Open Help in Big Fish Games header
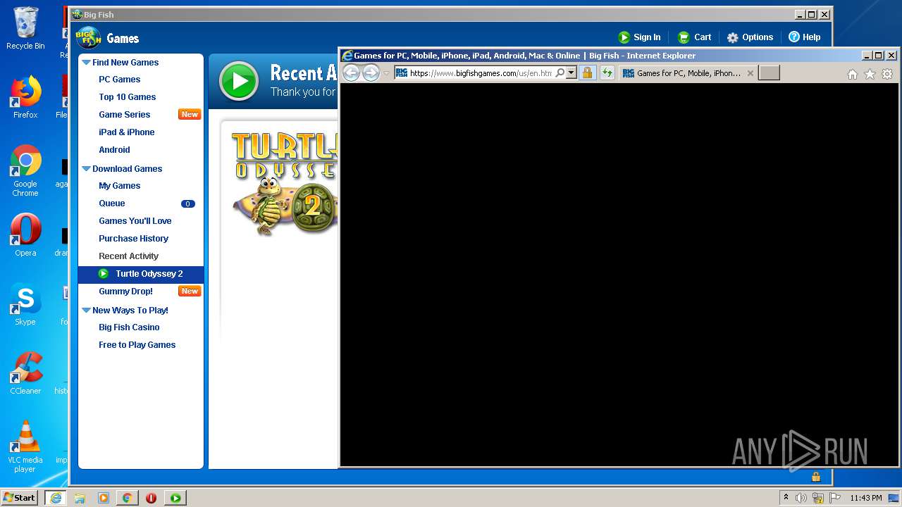The height and width of the screenshot is (507, 902). [x=804, y=37]
